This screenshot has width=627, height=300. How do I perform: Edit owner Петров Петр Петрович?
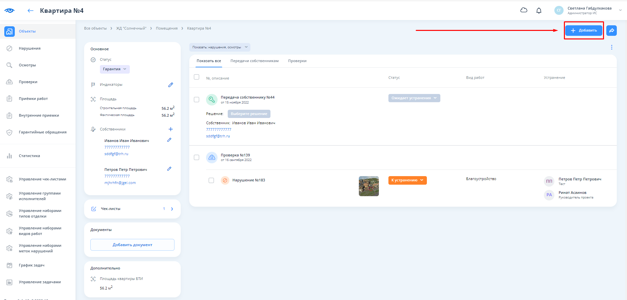tap(169, 169)
